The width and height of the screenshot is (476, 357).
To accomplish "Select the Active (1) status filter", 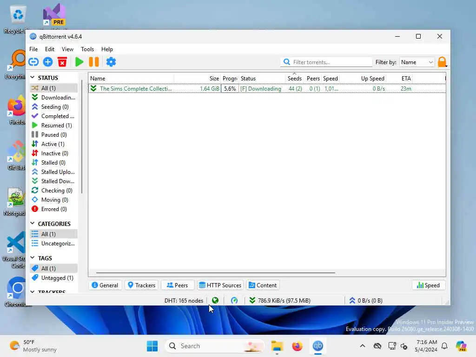I will point(54,144).
